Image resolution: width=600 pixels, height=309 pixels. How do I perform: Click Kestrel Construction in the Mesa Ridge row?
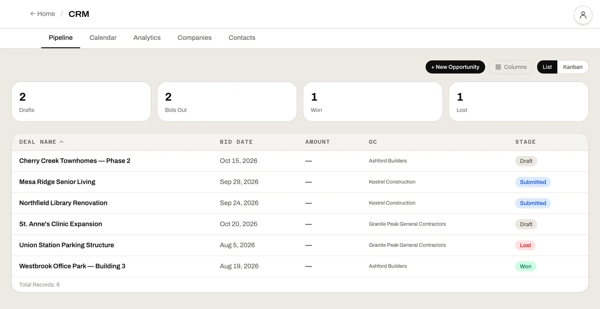[392, 182]
